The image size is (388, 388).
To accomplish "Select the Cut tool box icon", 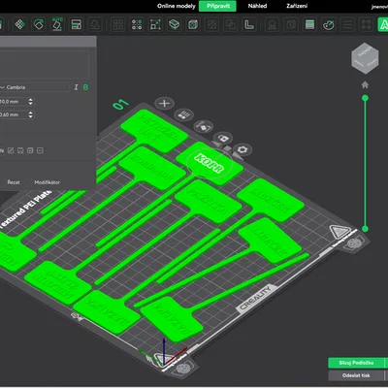I will coord(175,24).
